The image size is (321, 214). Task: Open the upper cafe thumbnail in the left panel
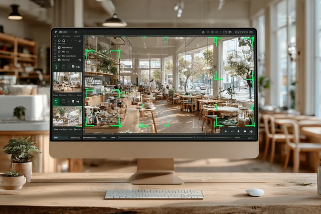(67, 82)
